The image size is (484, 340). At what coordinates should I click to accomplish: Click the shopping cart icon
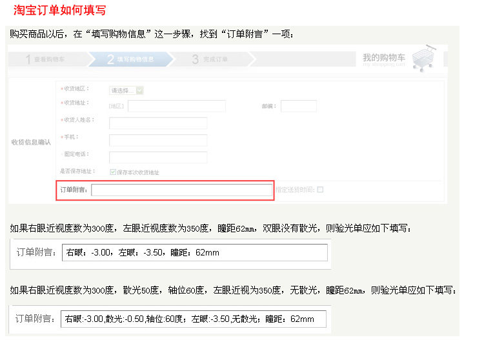click(424, 58)
